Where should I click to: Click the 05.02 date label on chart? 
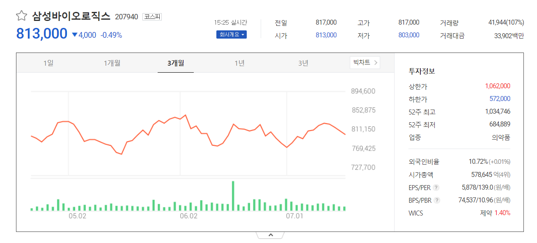click(x=77, y=216)
